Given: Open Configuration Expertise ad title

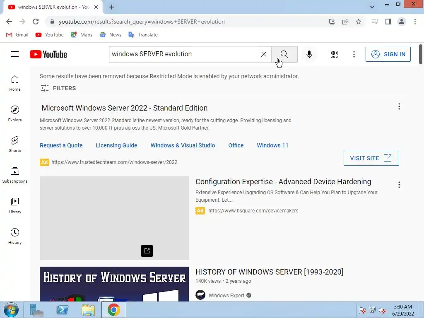Looking at the screenshot, I should click(283, 182).
